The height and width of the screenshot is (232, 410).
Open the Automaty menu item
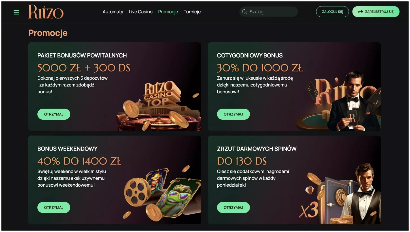[113, 12]
